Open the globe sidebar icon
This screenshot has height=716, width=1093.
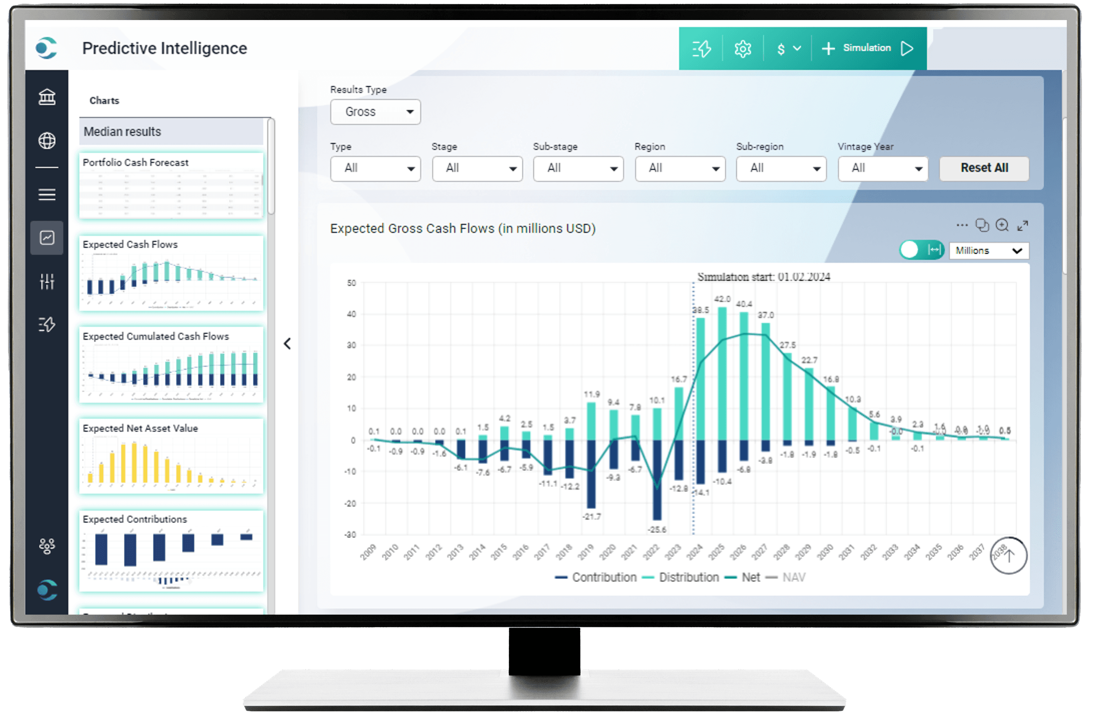tap(47, 141)
